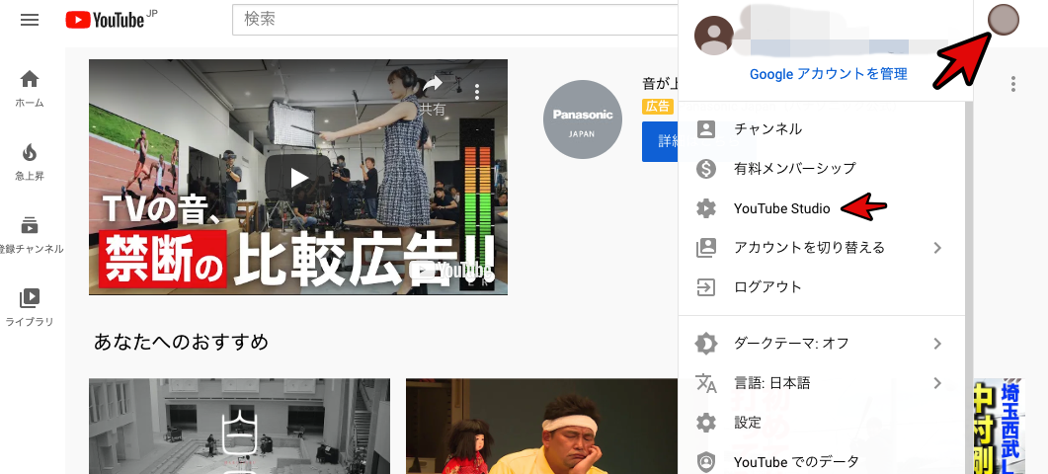
Task: Open 急上昇 trending in sidebar
Action: [x=30, y=163]
